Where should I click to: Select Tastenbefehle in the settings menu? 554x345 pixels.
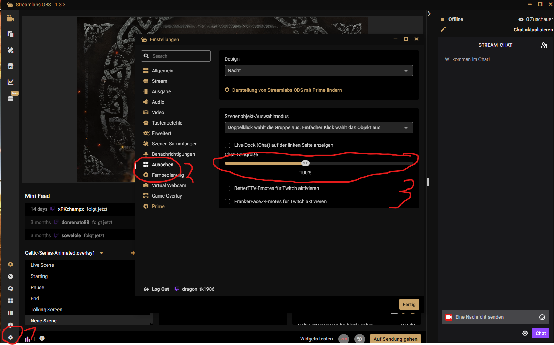167,123
